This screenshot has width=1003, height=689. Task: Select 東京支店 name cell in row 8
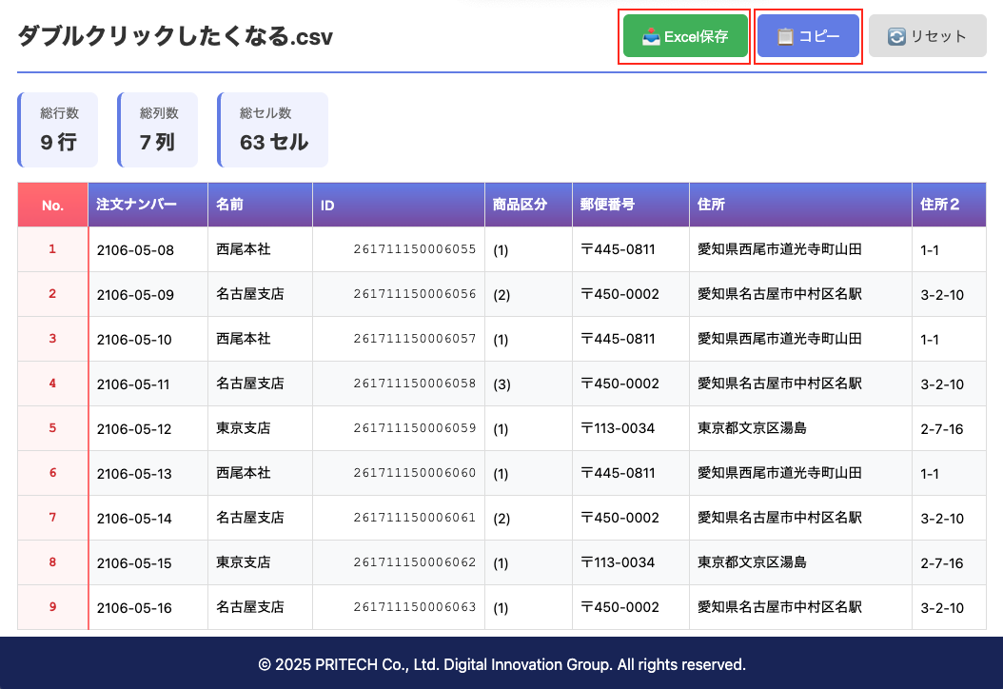click(260, 562)
